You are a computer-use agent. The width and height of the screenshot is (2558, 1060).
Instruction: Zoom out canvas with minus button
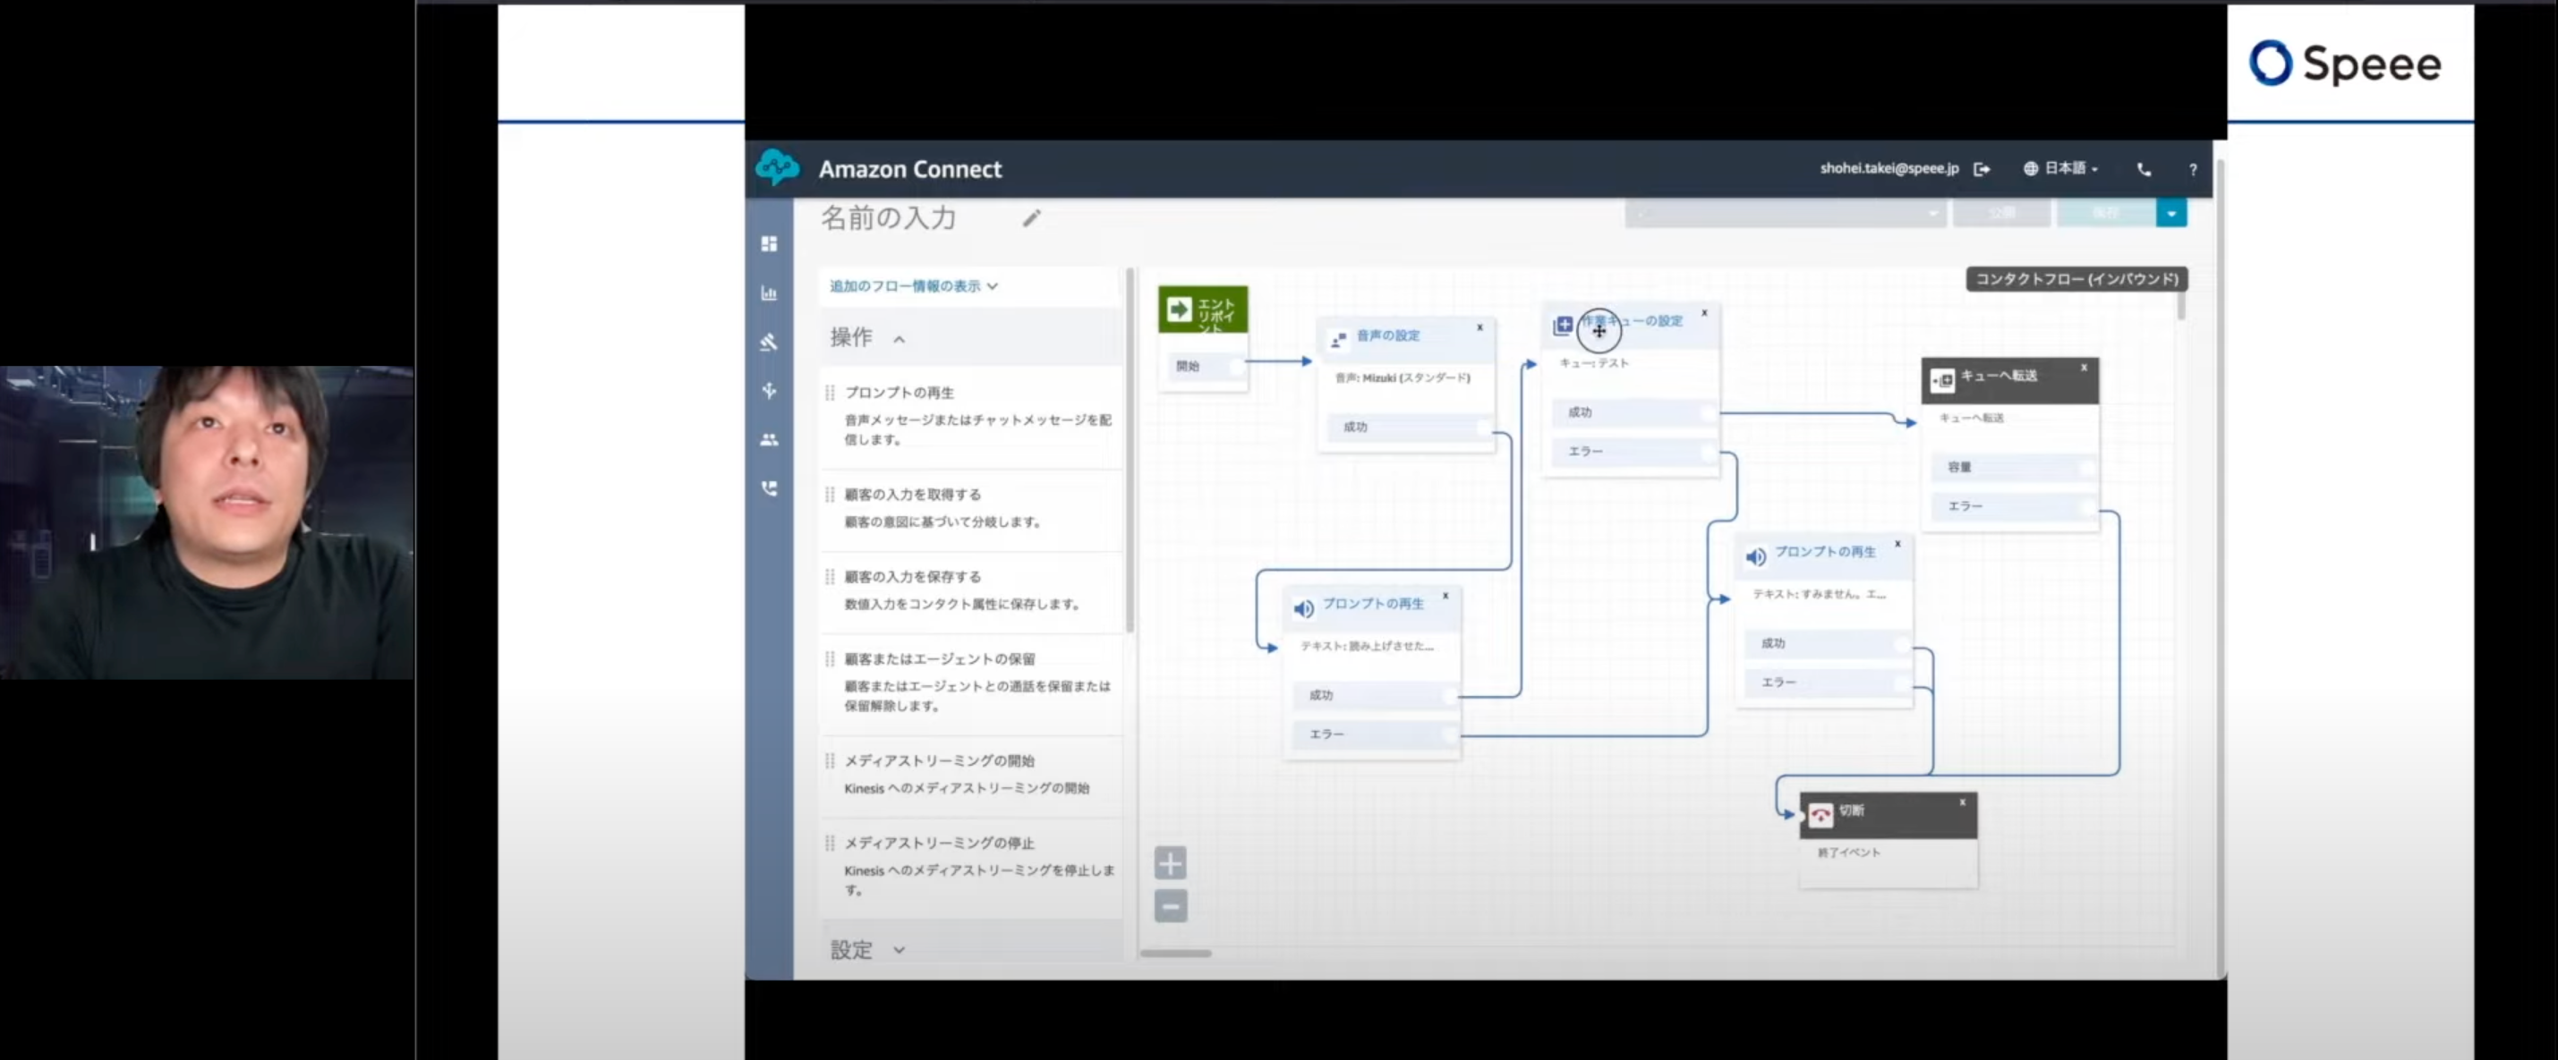[1170, 906]
